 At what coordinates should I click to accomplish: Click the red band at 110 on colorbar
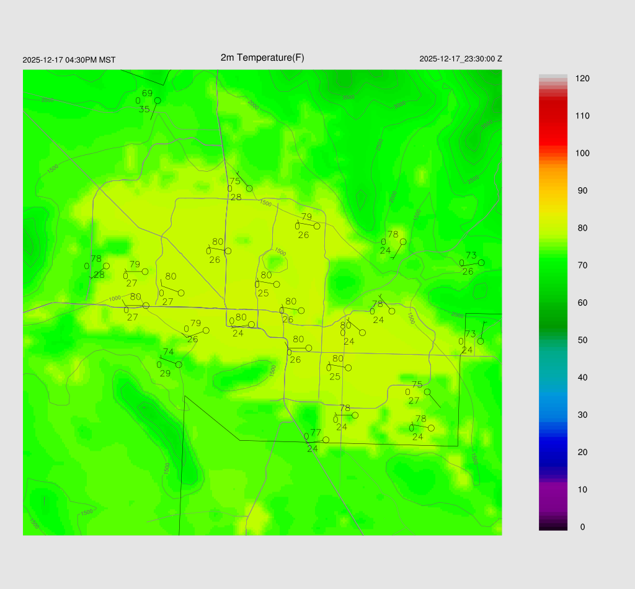point(553,116)
